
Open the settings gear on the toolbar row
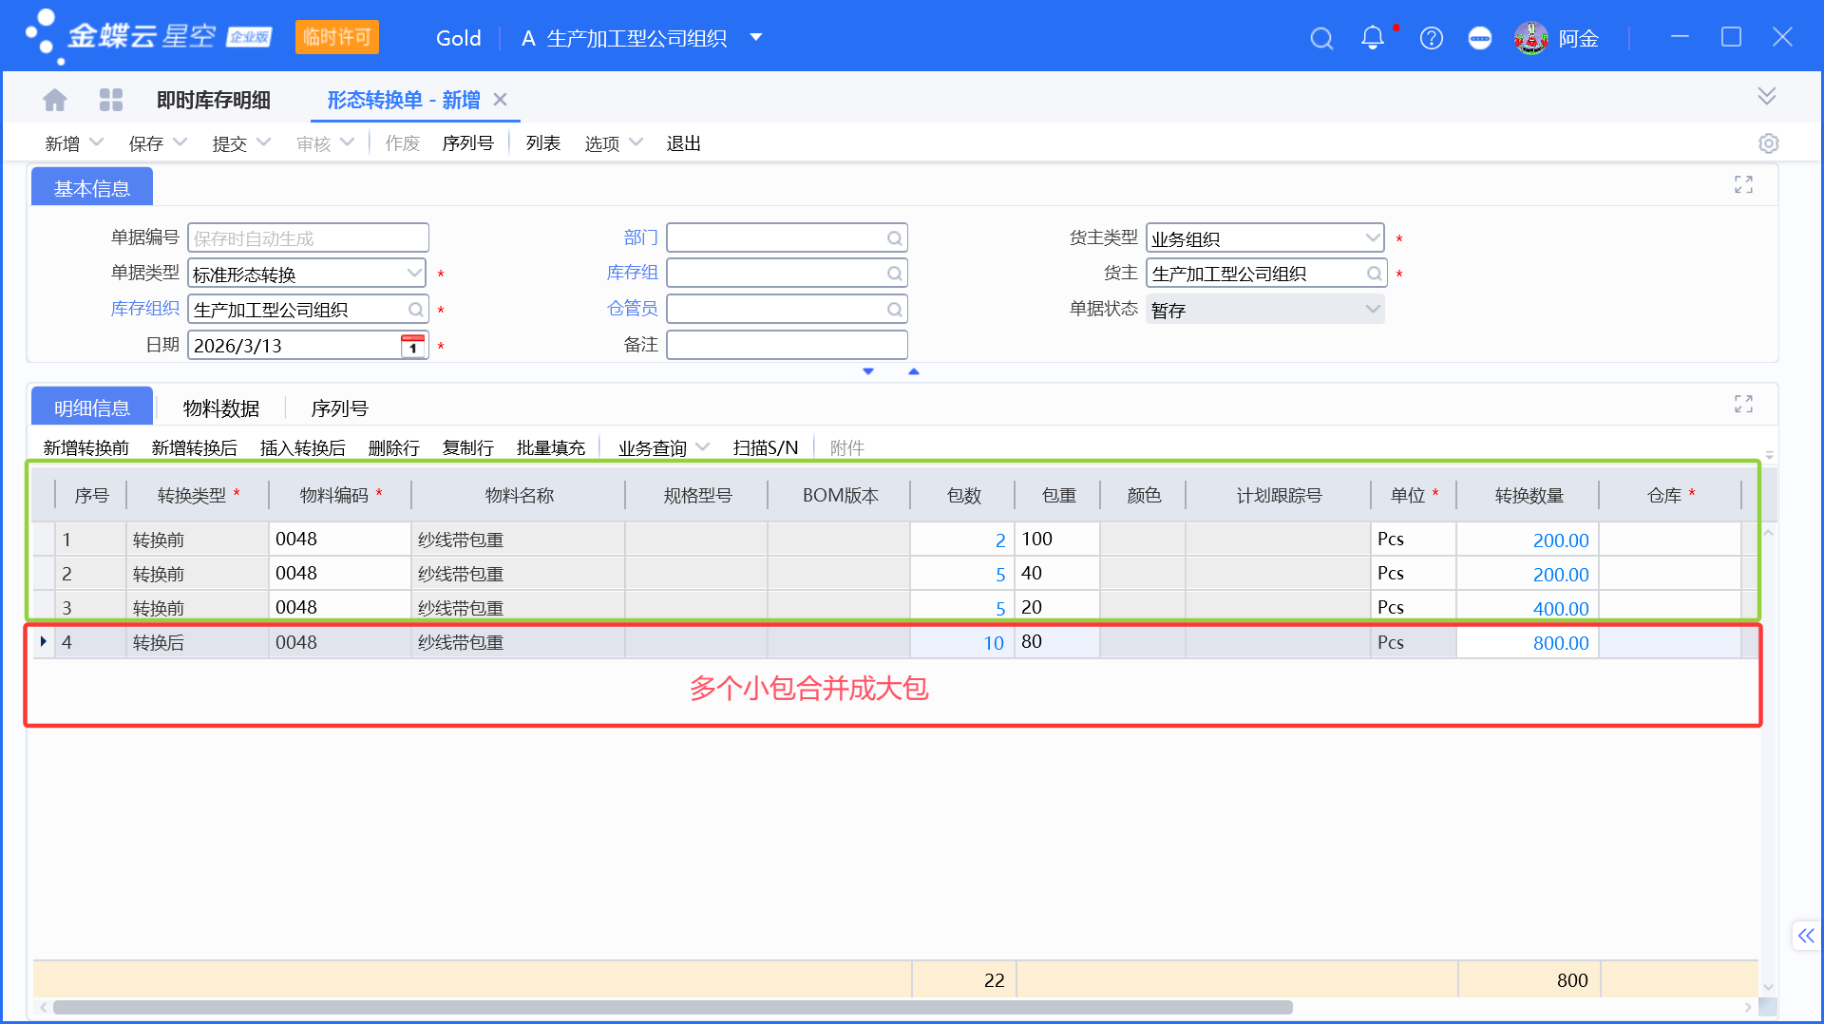[1769, 142]
